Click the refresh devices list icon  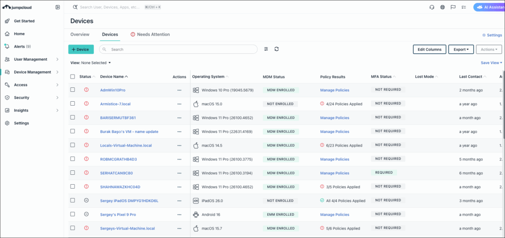(x=277, y=49)
